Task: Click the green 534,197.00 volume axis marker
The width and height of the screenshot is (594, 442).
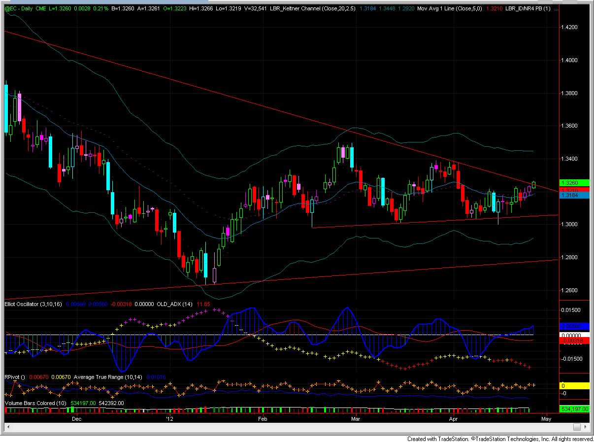Action: [575, 409]
